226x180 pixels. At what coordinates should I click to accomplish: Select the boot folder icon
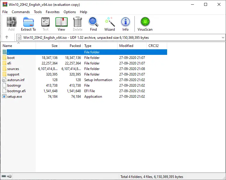4,58
